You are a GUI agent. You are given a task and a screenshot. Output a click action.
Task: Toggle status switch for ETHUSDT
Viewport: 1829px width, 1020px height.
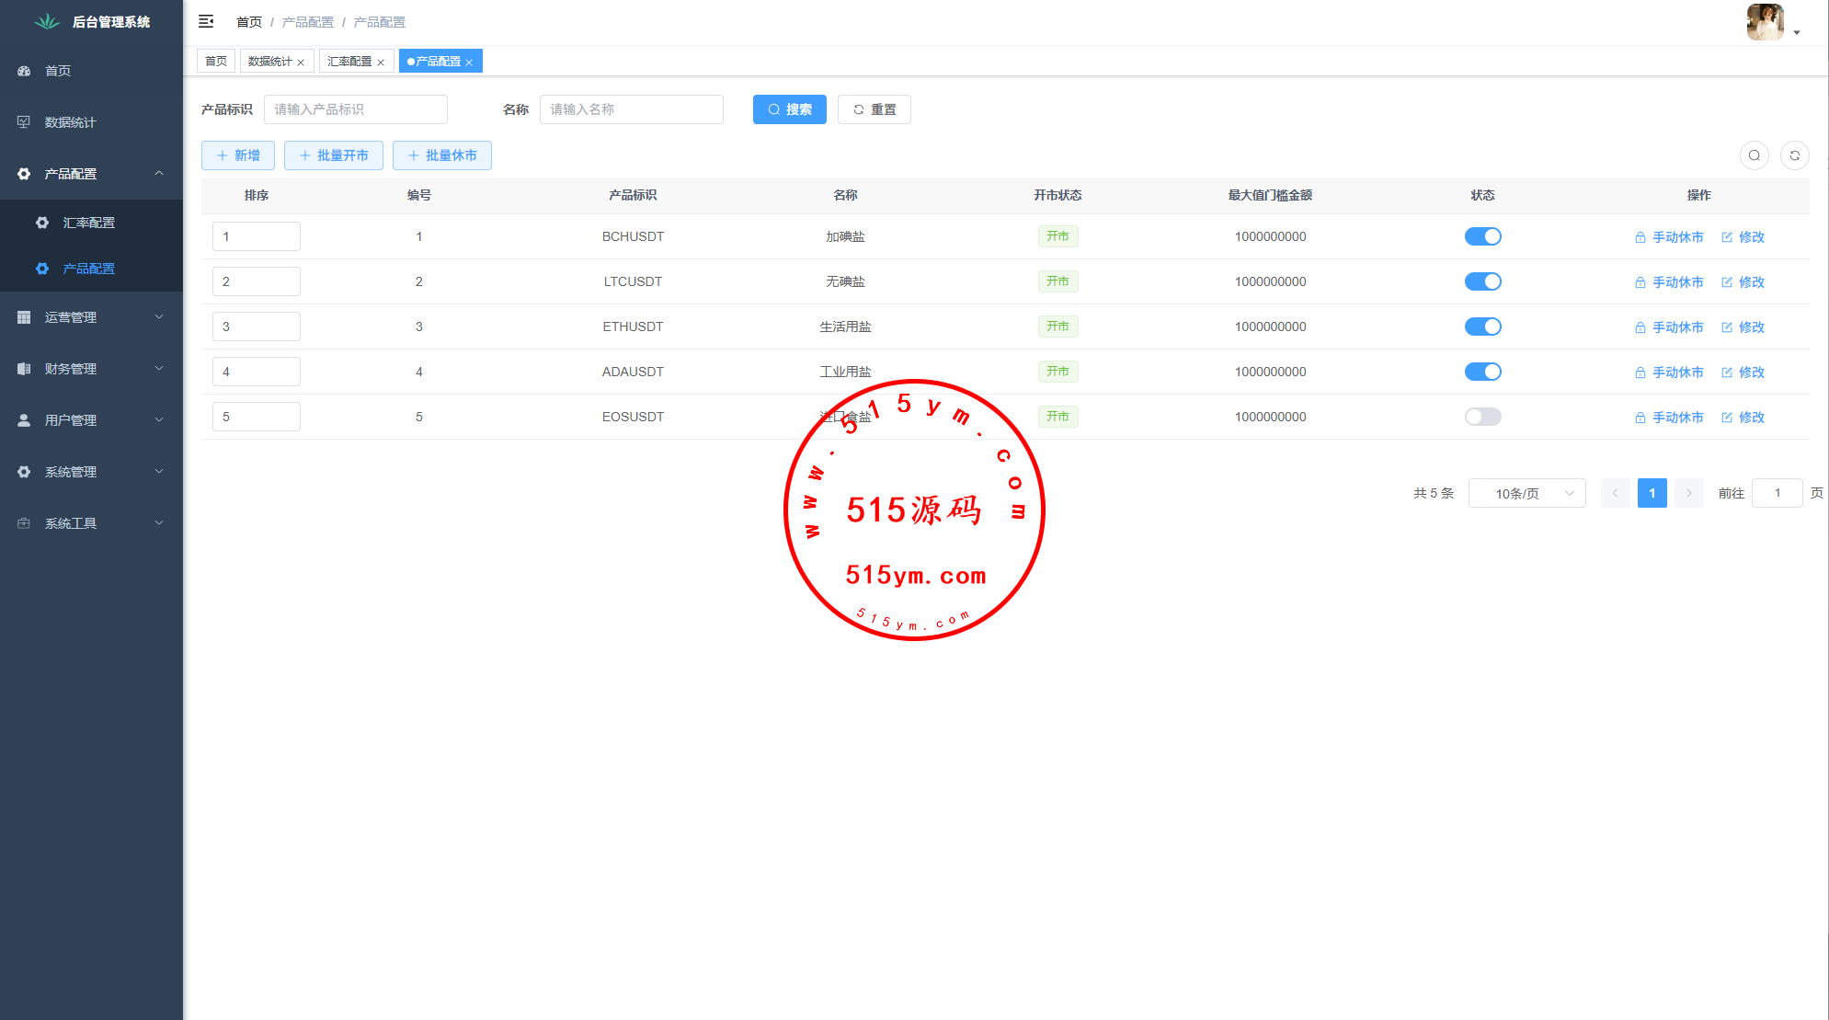1482,327
